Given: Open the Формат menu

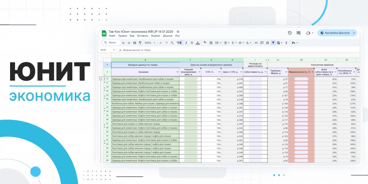Looking at the screenshot, I should (x=156, y=36).
